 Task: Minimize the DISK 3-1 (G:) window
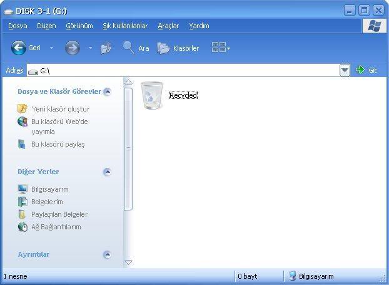(x=350, y=11)
